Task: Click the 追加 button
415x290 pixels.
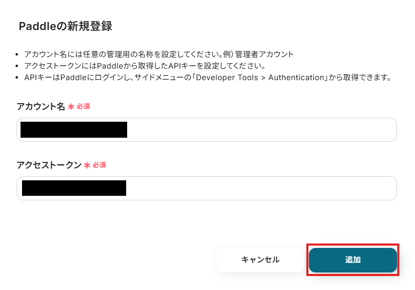Action: 353,260
